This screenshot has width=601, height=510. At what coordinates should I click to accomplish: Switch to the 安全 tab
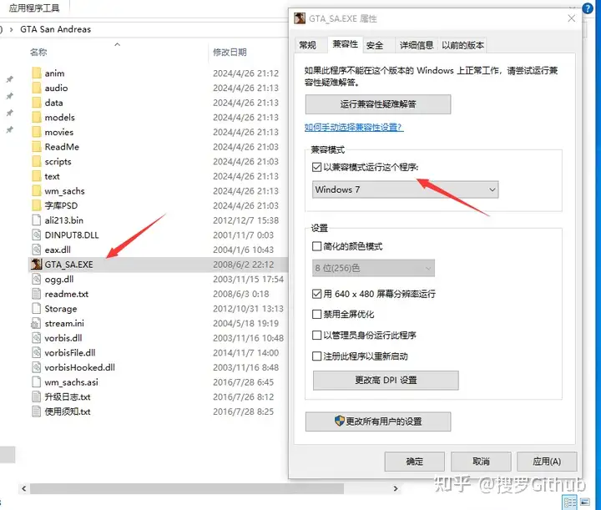pyautogui.click(x=375, y=45)
